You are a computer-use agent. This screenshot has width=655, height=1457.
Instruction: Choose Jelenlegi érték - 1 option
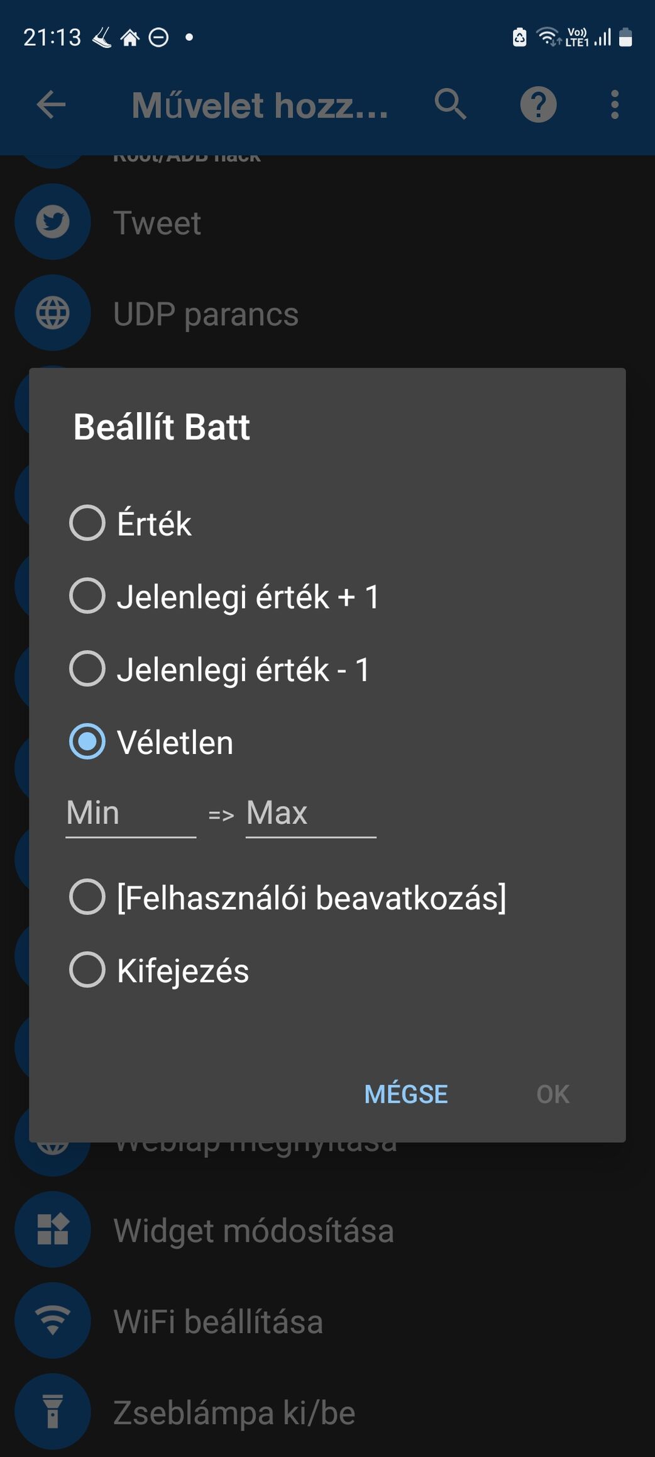(219, 668)
